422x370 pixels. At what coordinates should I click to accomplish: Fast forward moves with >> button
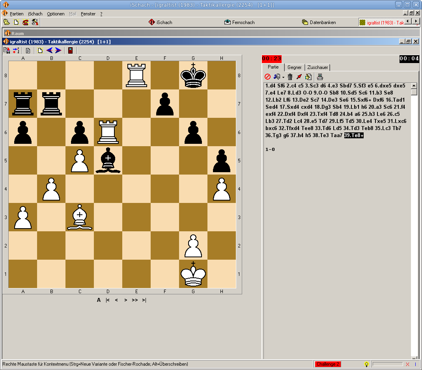coord(135,300)
